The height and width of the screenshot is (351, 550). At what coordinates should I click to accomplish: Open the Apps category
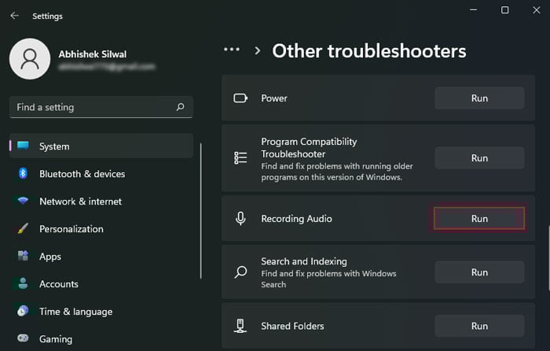101,256
